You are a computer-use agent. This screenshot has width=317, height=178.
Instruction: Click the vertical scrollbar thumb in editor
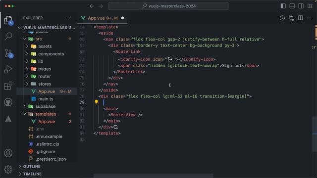[315, 134]
